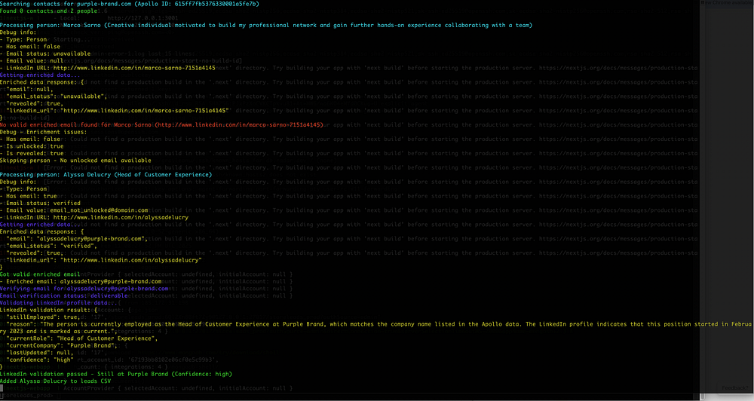This screenshot has width=754, height=401.
Task: Click 'Email verification status: deliverable'
Action: (x=64, y=295)
